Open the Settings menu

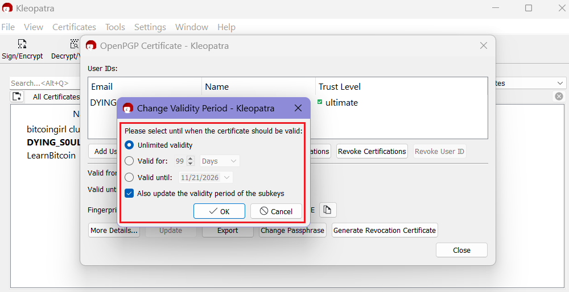150,27
